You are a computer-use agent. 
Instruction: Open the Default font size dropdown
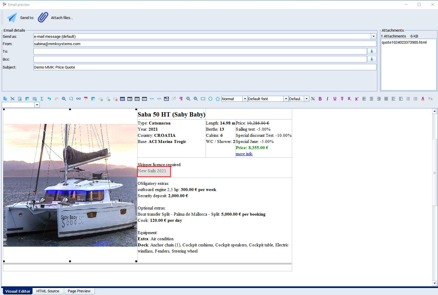click(x=306, y=99)
